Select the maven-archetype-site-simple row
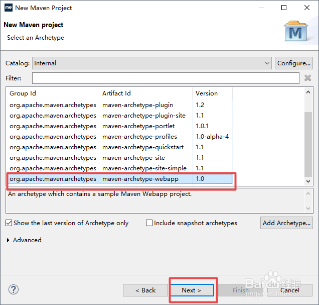The width and height of the screenshot is (319, 305). (x=119, y=168)
